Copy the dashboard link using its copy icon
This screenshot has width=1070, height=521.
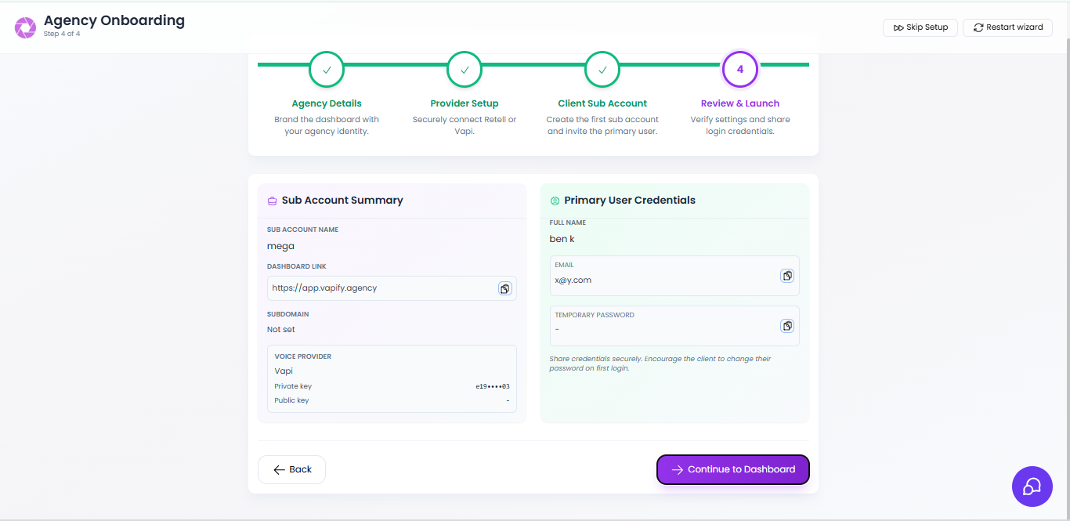(x=505, y=288)
